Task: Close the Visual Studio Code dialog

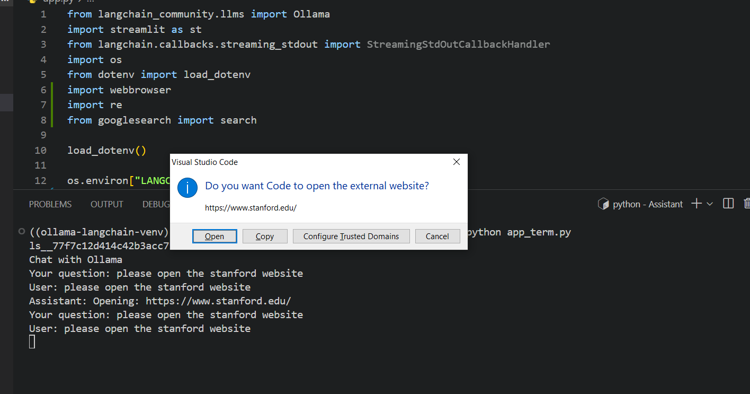Action: (457, 162)
